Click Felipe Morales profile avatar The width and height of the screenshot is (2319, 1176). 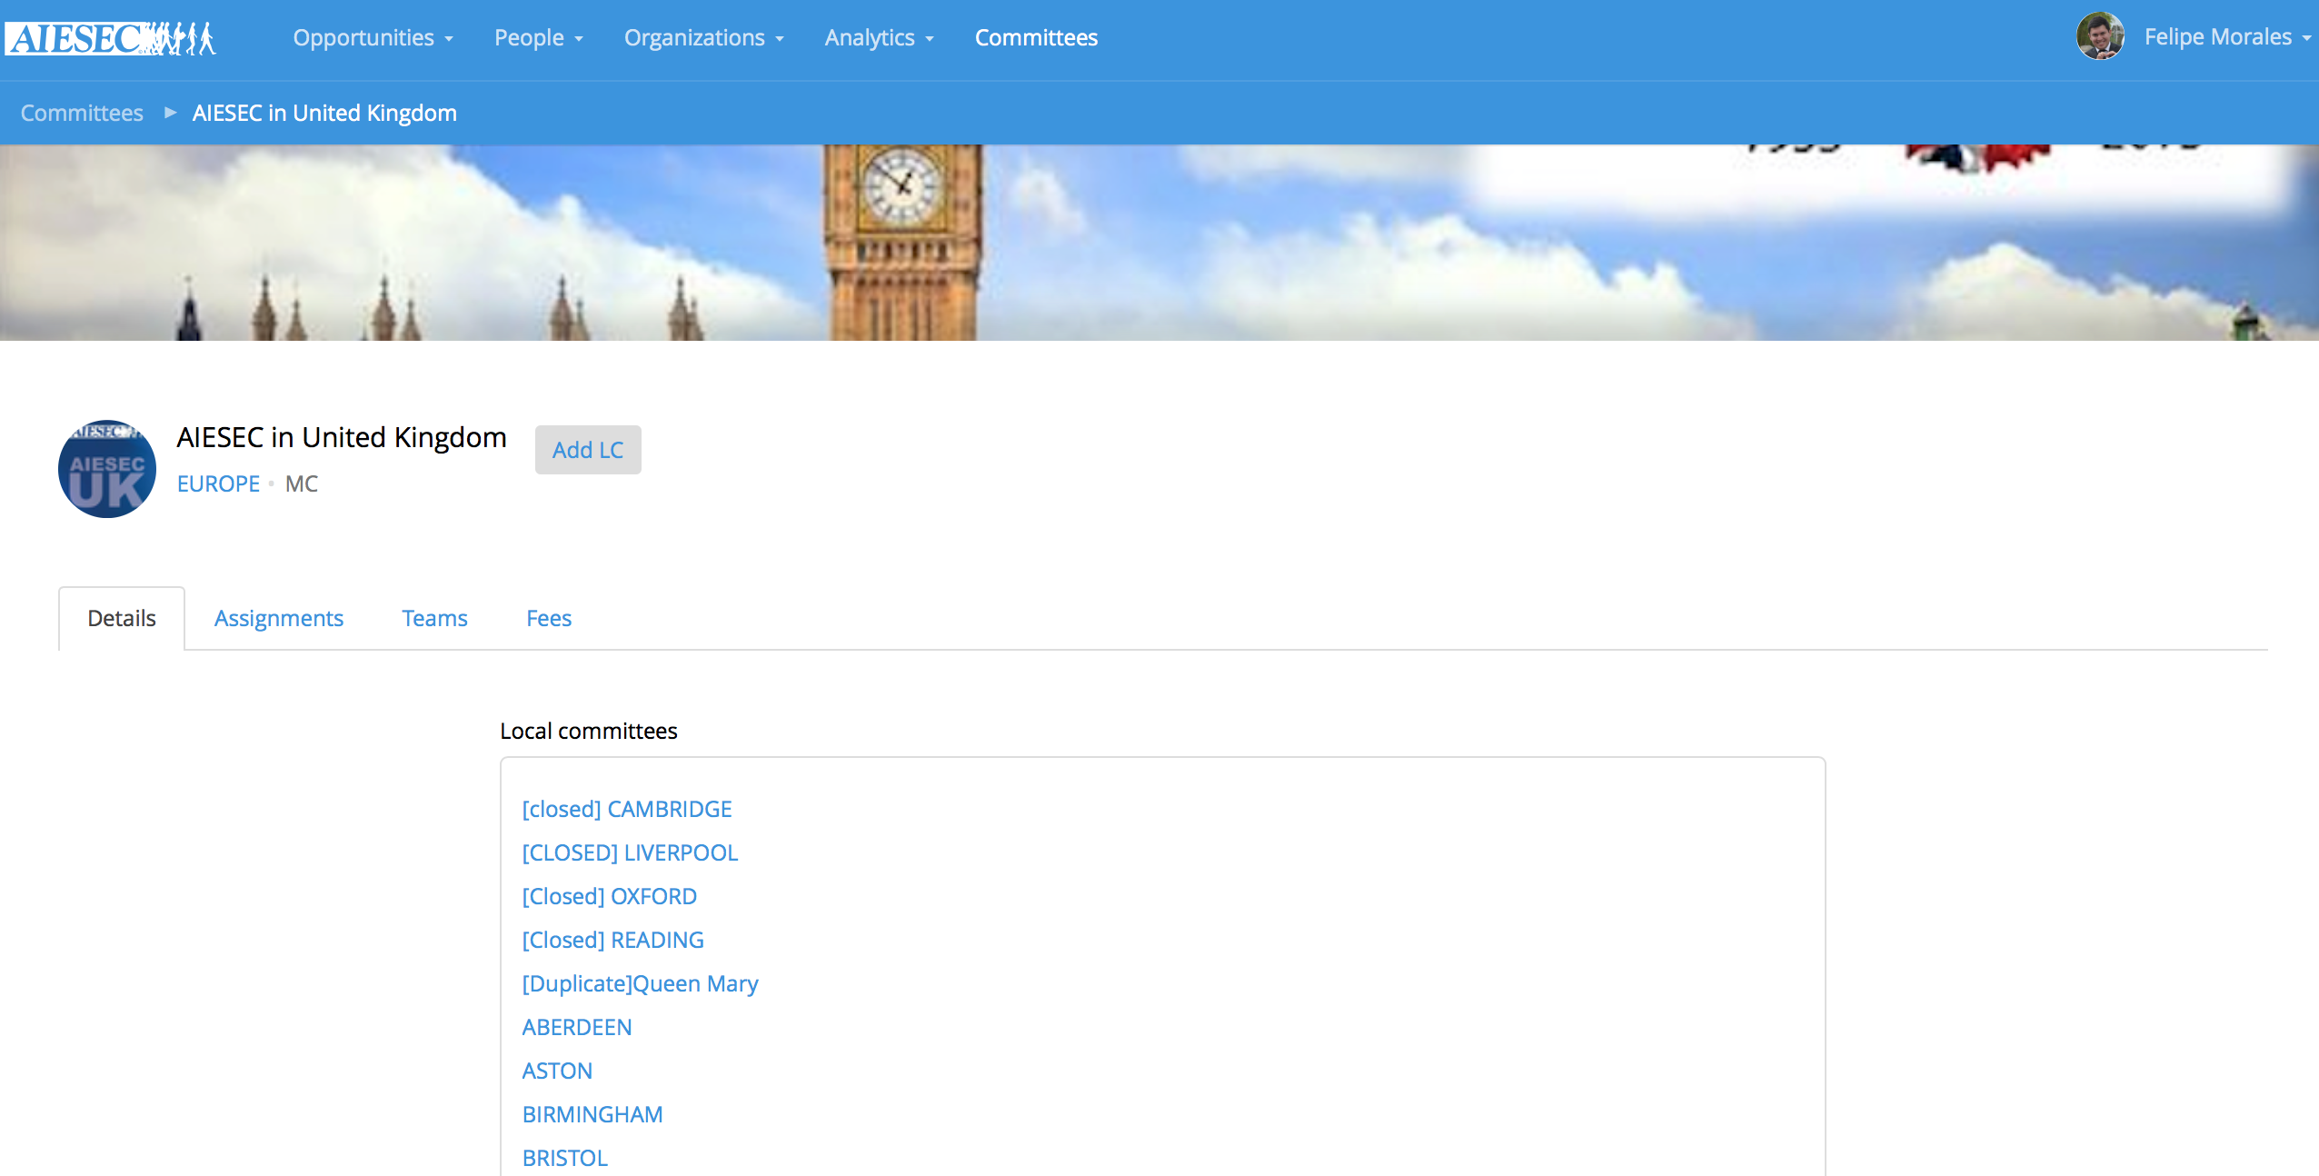2100,37
